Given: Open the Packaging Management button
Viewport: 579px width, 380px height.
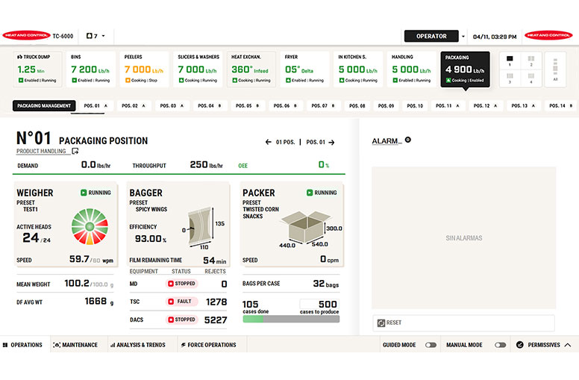Looking at the screenshot, I should 44,106.
